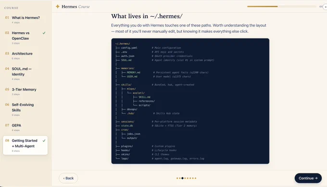
Task: Click the .hub/ folder entry
Action: [x=130, y=113]
